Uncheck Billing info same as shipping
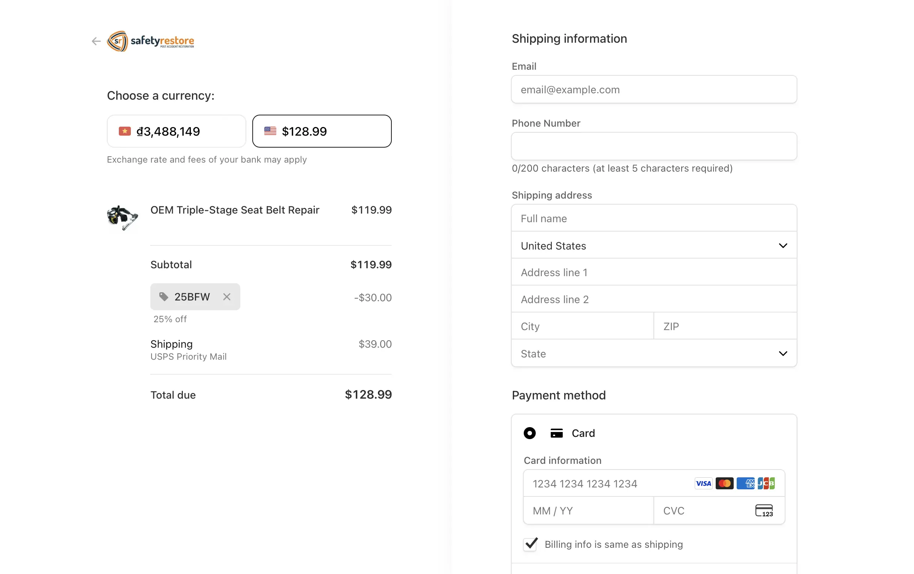914x574 pixels. (x=530, y=544)
